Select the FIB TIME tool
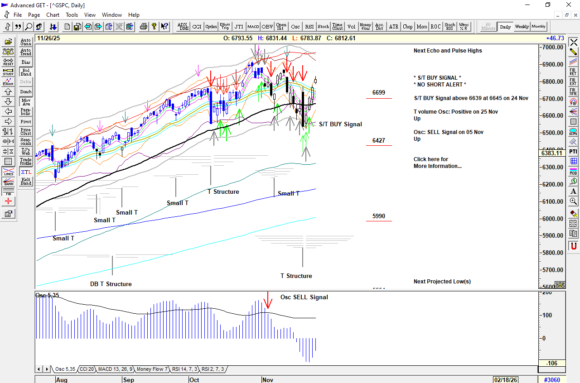The image size is (580, 383). [573, 91]
